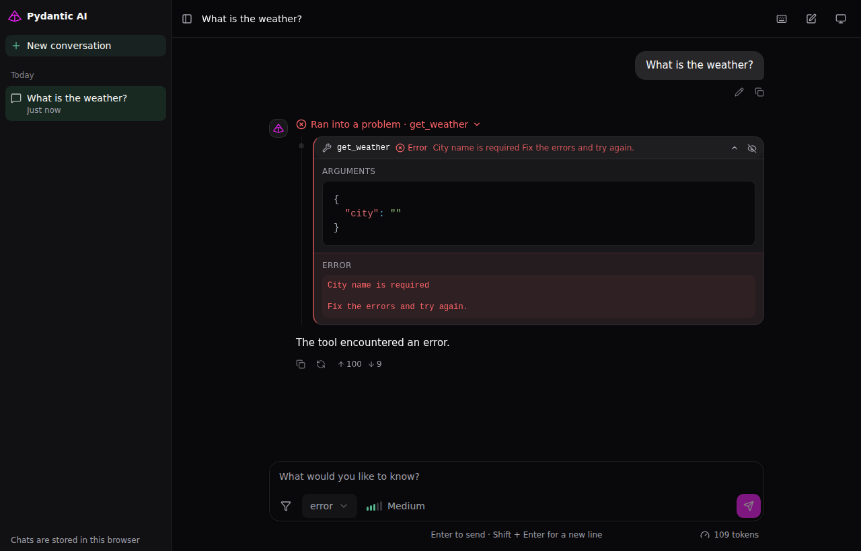The height and width of the screenshot is (551, 861).
Task: Collapse the get_weather tool details chevron
Action: [735, 148]
